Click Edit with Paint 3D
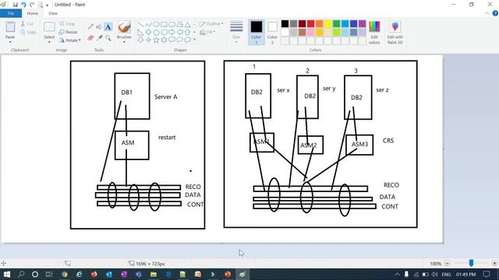The width and height of the screenshot is (499, 280). click(x=395, y=33)
